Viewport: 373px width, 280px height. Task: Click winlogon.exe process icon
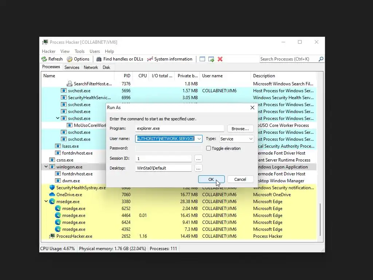(52, 167)
